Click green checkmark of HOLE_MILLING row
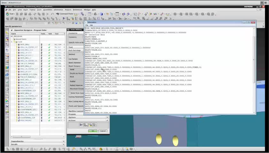Viewport: 269px width, 153px height. (49, 120)
